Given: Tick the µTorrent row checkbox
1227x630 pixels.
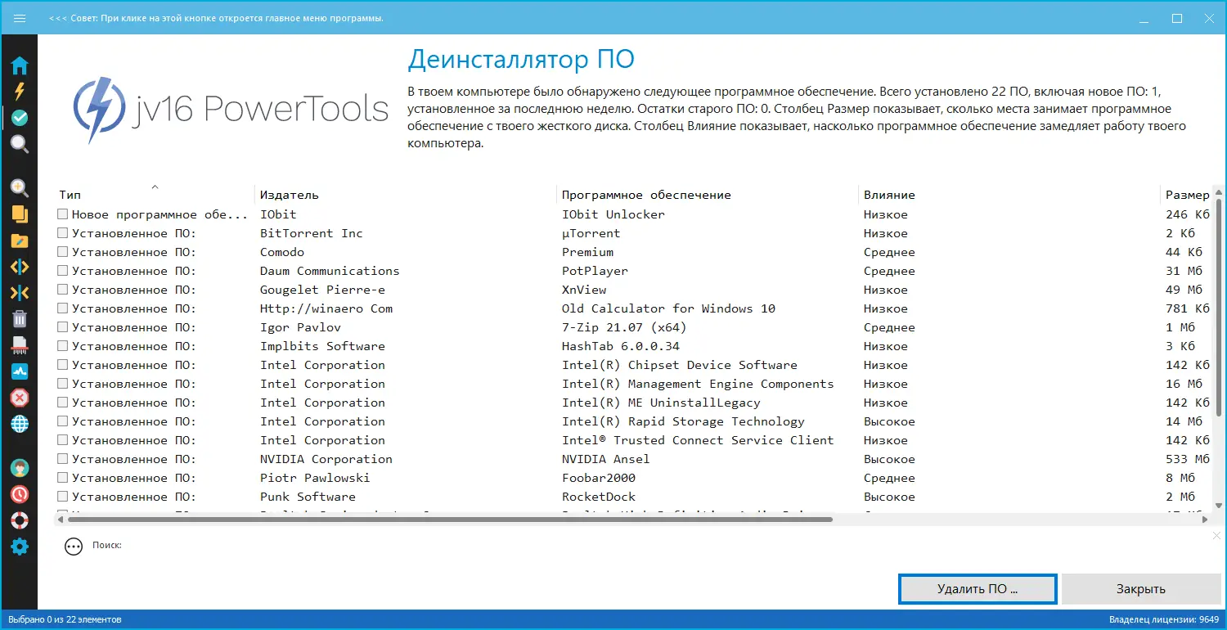Looking at the screenshot, I should pos(63,233).
